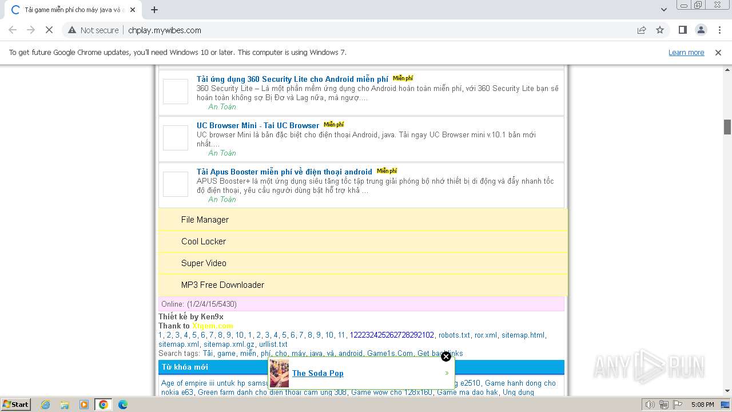This screenshot has height=412, width=732.
Task: View Not secure site information
Action: coord(93,30)
